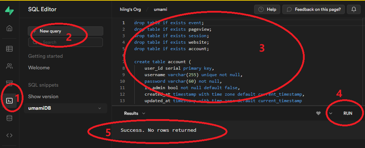365x148 pixels.
Task: Click the Search queries field
Action: [x=65, y=42]
